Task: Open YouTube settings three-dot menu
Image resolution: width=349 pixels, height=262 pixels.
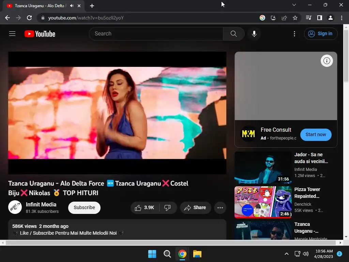Action: pyautogui.click(x=294, y=34)
